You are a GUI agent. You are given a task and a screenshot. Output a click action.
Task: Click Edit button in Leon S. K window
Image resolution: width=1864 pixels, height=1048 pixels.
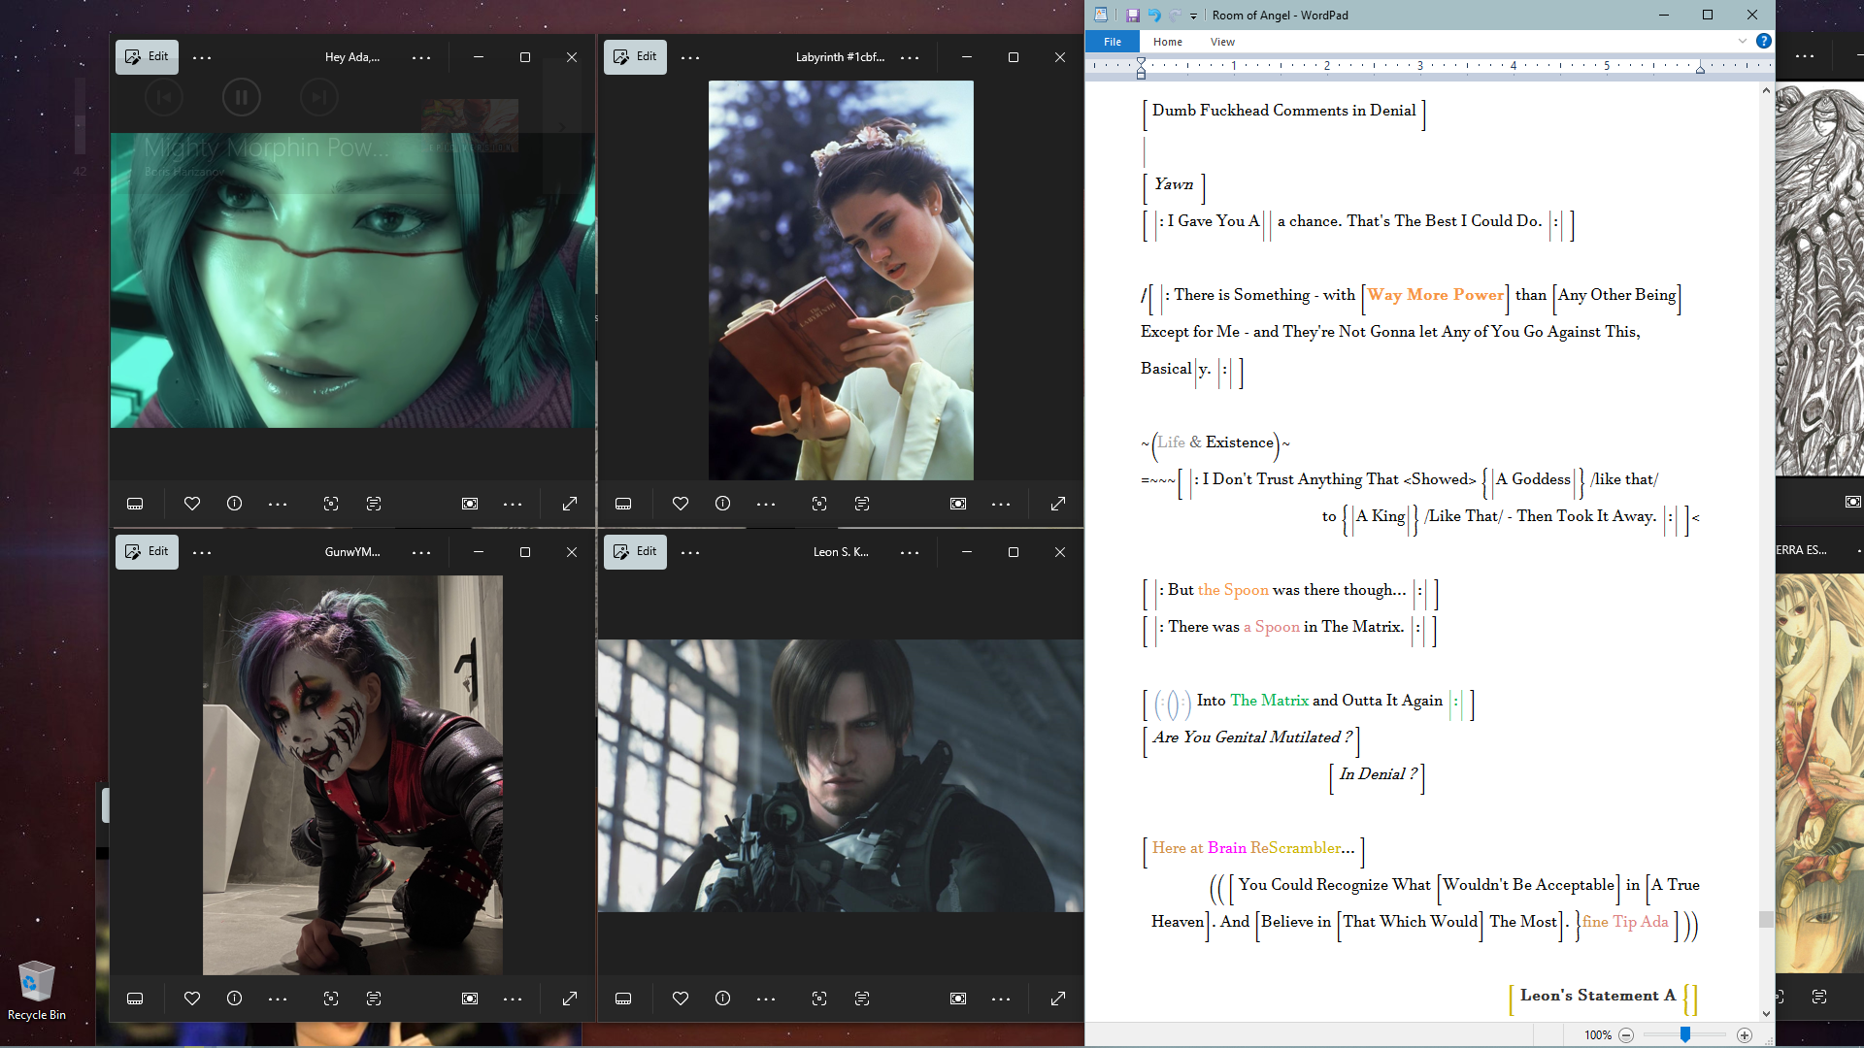[635, 551]
